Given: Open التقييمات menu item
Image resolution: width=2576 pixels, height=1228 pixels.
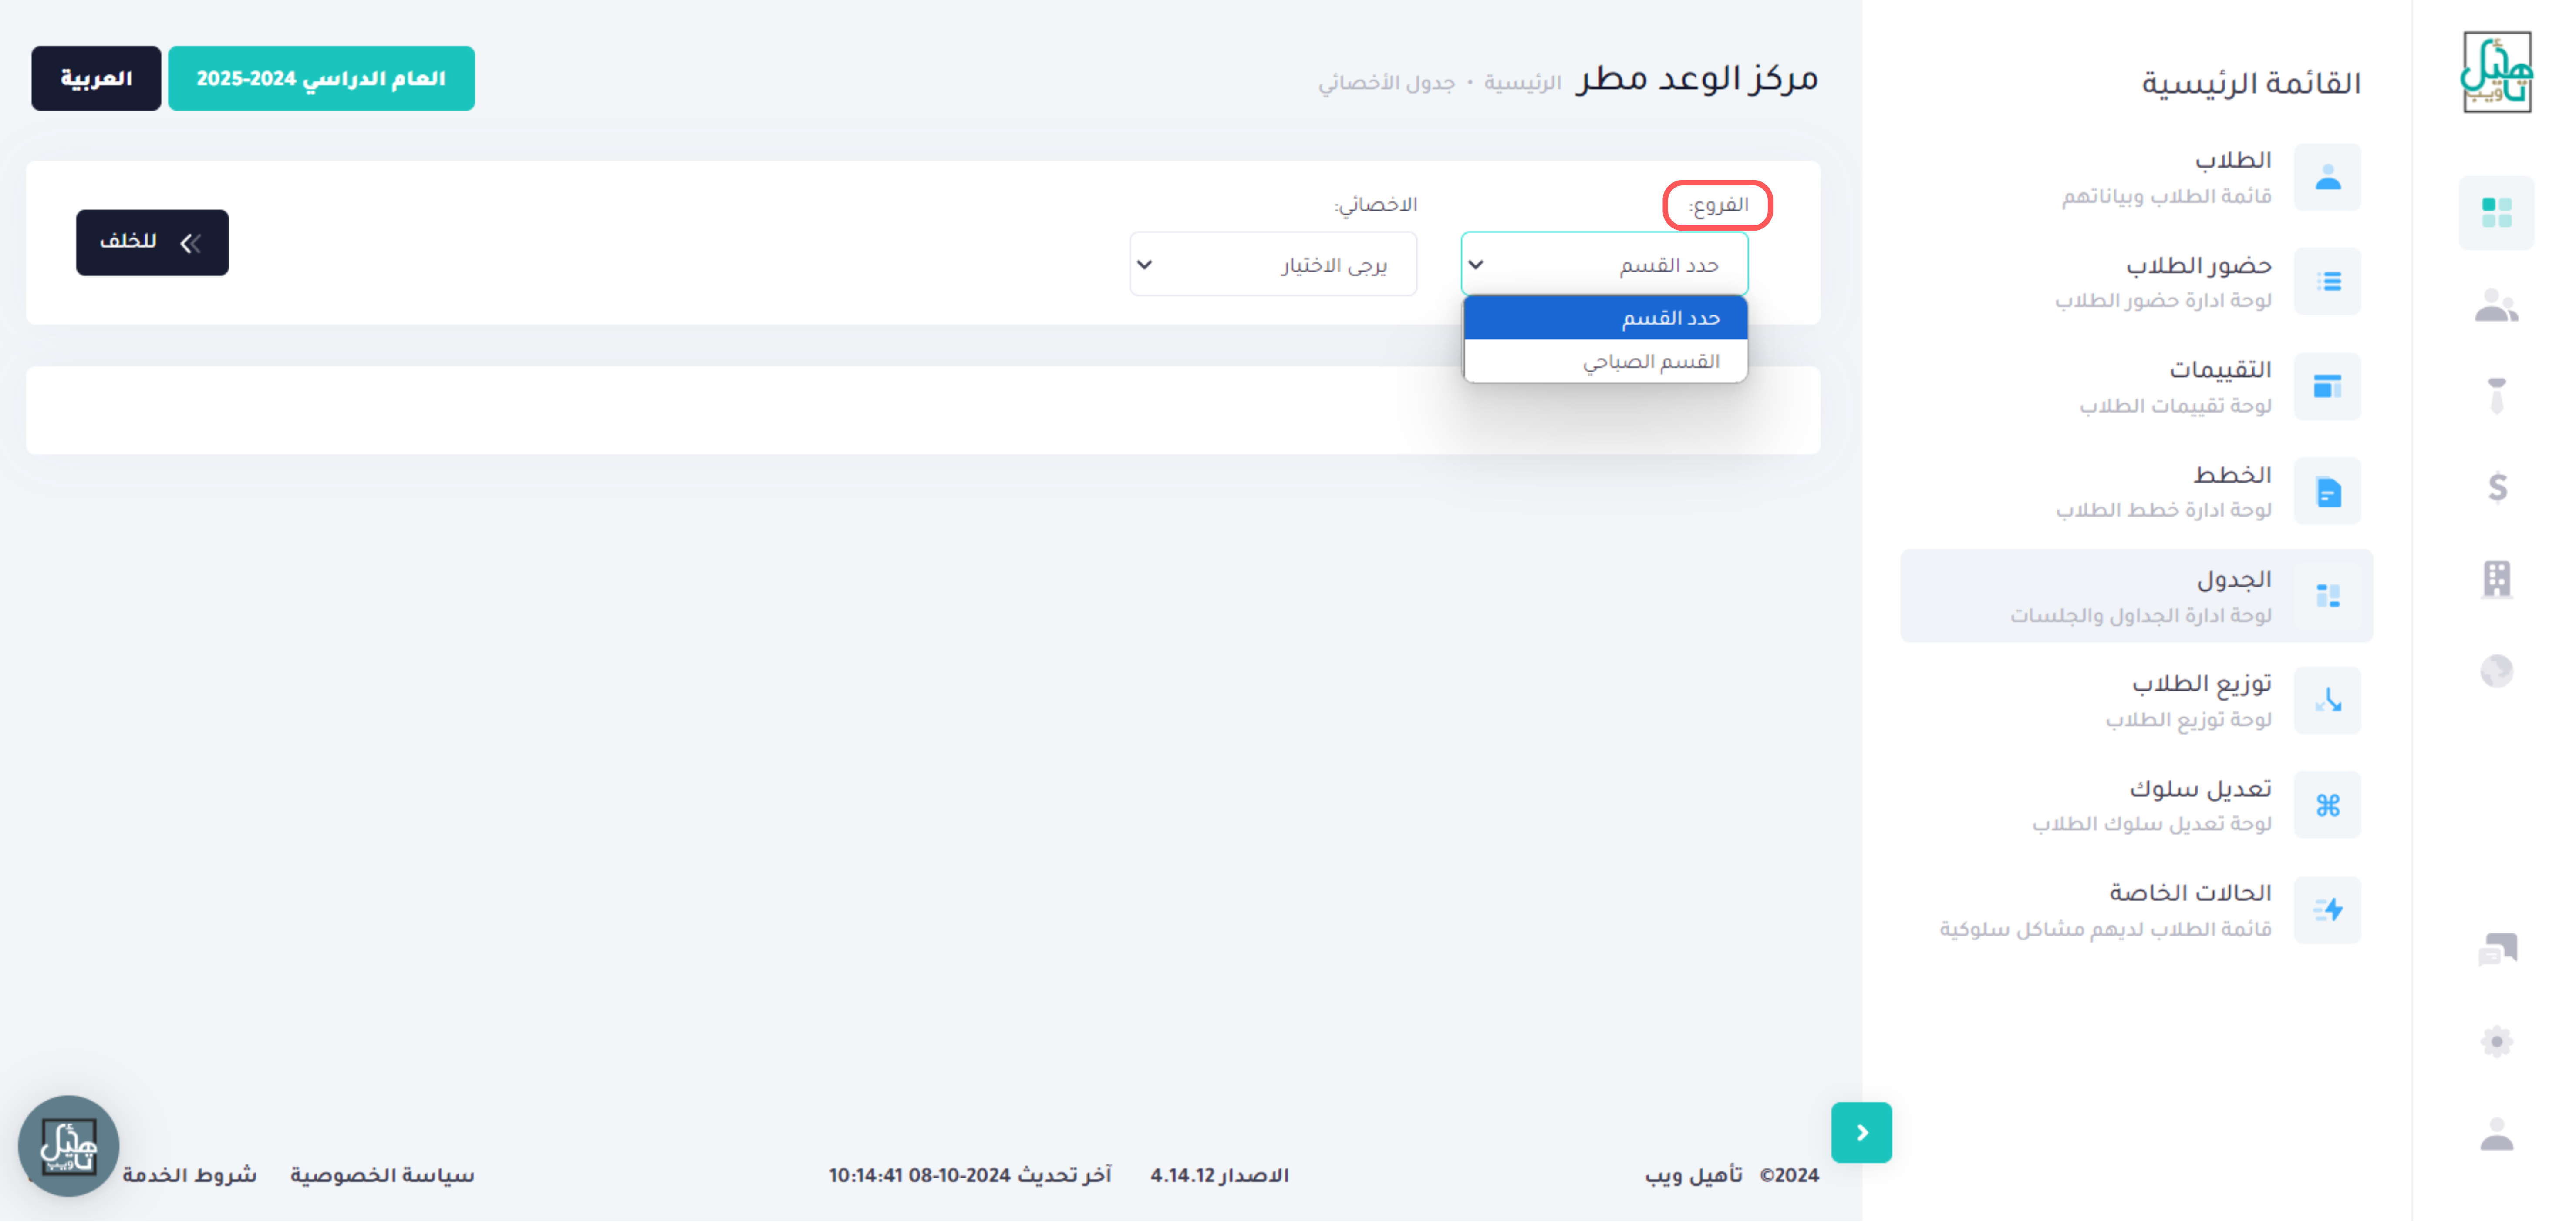Looking at the screenshot, I should click(x=2136, y=388).
